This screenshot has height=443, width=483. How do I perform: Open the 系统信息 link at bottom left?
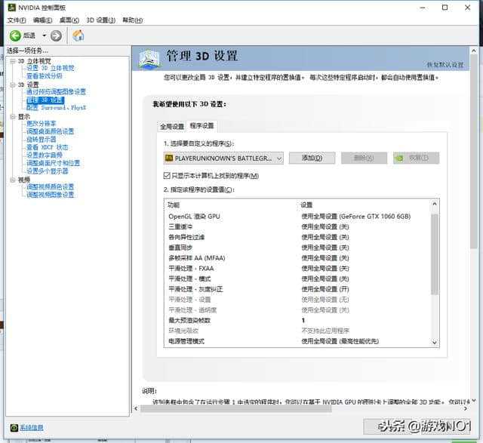tap(32, 428)
